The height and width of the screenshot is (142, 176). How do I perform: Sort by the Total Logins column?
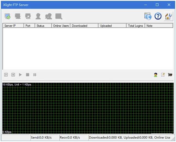click(135, 26)
